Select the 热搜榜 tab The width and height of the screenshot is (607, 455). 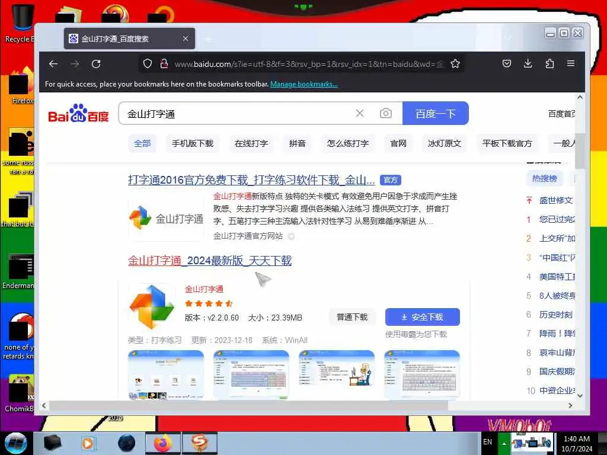click(544, 178)
